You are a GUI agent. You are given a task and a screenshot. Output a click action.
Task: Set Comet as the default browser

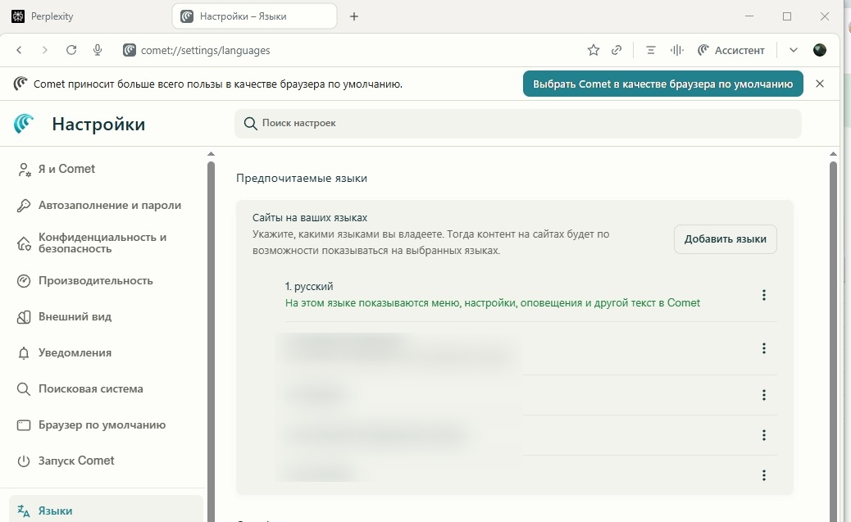[x=662, y=84]
